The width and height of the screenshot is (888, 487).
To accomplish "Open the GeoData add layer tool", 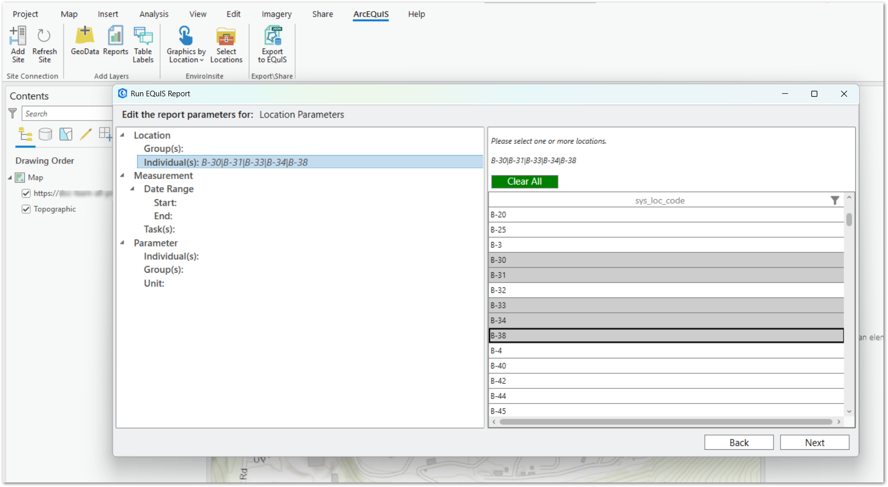I will 85,41.
